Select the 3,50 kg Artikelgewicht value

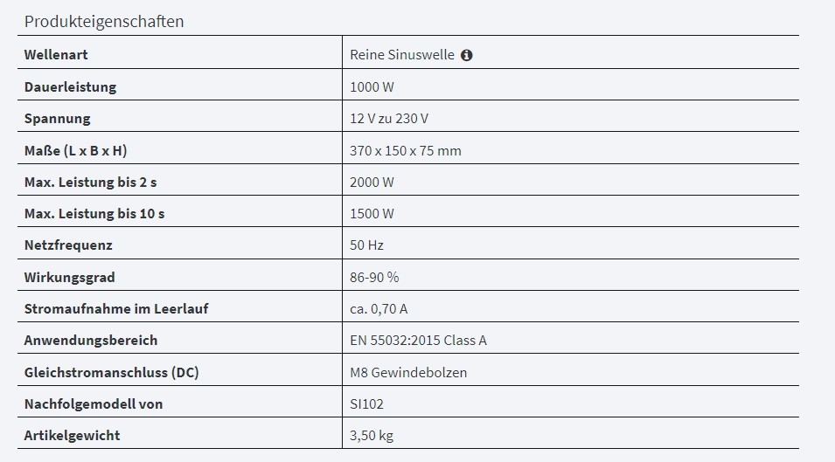tap(372, 436)
